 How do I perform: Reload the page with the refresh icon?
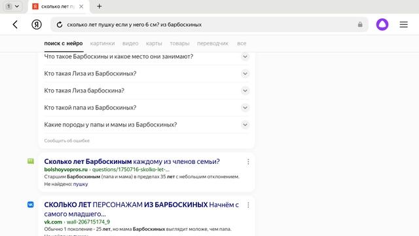click(x=60, y=25)
